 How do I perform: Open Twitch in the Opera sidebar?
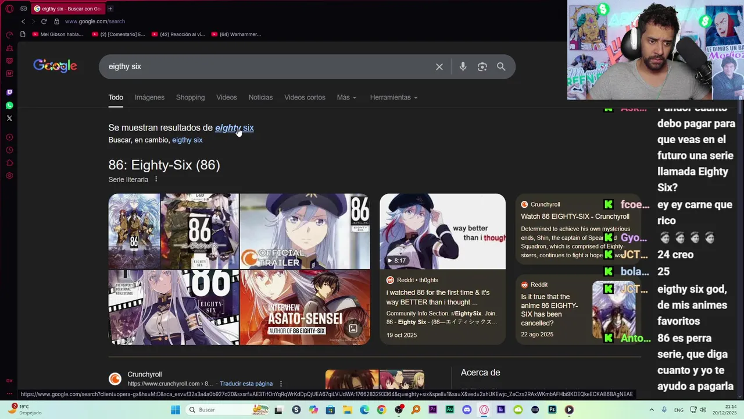click(x=9, y=93)
